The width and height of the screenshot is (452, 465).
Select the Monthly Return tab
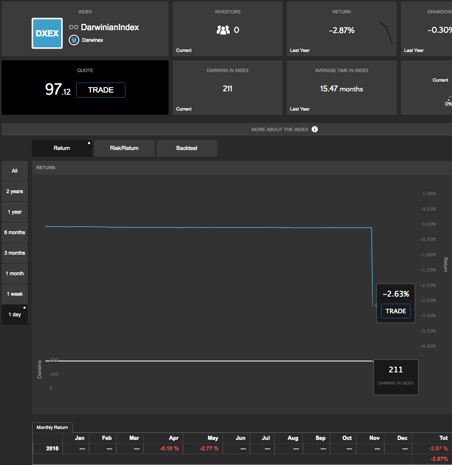point(52,427)
